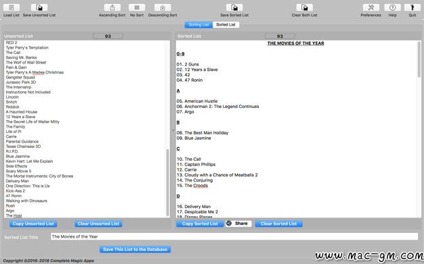
Task: Select 'Jurassic Park 3D' in unsorted list
Action: tap(21, 82)
